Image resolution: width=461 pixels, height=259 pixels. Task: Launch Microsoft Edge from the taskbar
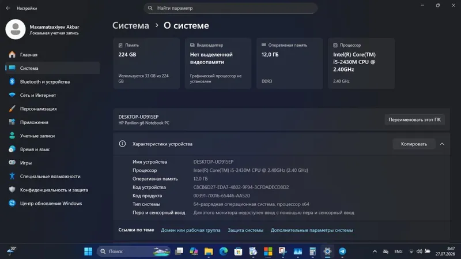(x=224, y=252)
